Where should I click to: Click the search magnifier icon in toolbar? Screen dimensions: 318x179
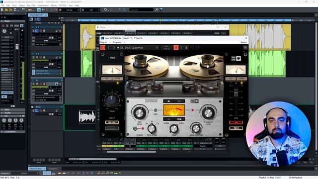[x=157, y=10]
